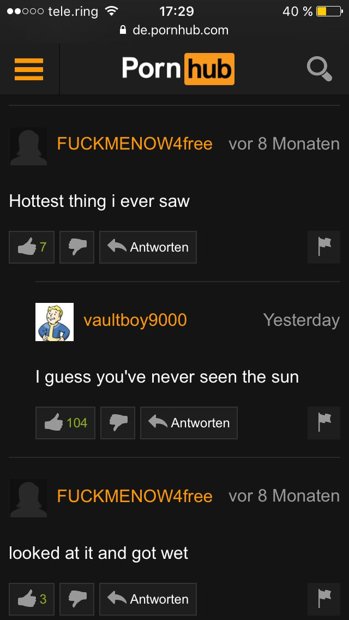Tap the site logo in header

178,69
